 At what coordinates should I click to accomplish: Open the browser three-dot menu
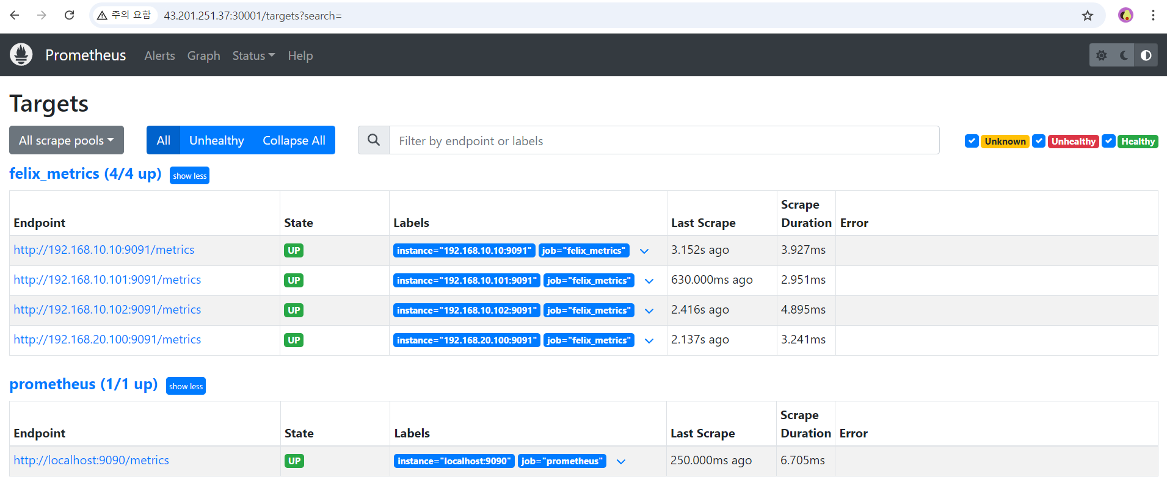pos(1153,15)
